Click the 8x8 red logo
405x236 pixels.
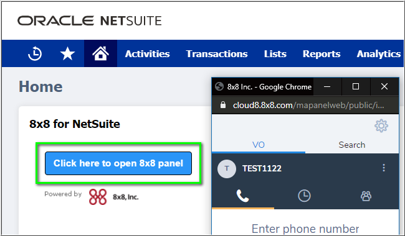[98, 197]
